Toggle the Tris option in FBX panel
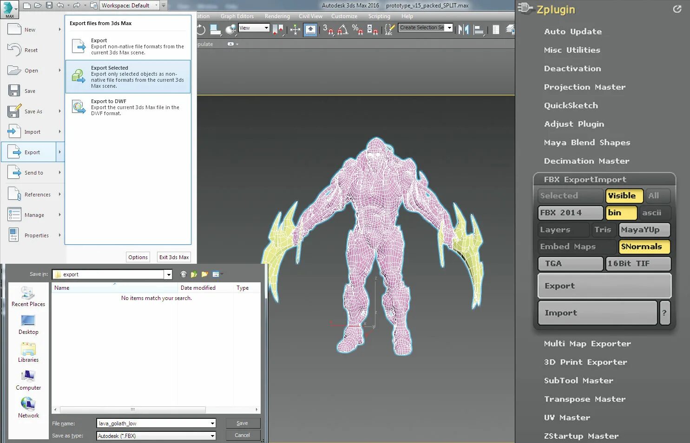The height and width of the screenshot is (443, 690). pyautogui.click(x=604, y=229)
